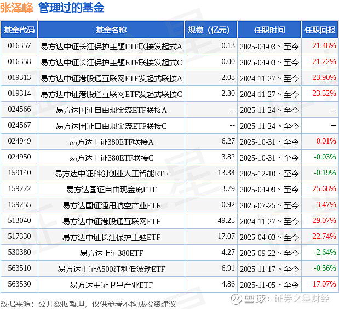The image size is (339, 309).
Task: Select fund code 024566
Action: tap(19, 110)
